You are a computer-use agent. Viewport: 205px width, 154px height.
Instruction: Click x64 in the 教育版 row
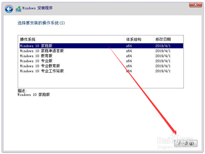[x=129, y=56]
